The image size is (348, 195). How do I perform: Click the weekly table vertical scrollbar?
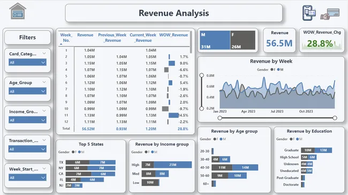(191, 42)
